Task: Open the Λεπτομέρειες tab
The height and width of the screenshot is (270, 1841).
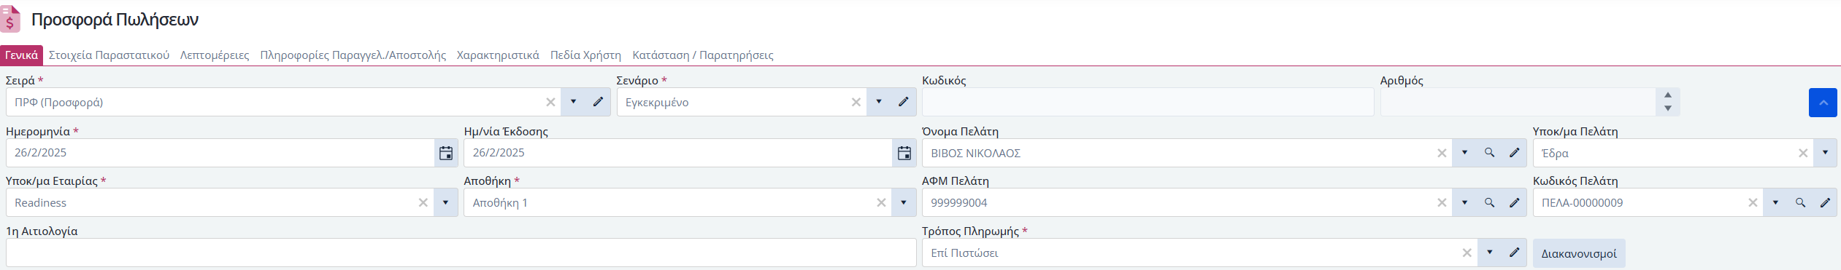Action: (215, 55)
